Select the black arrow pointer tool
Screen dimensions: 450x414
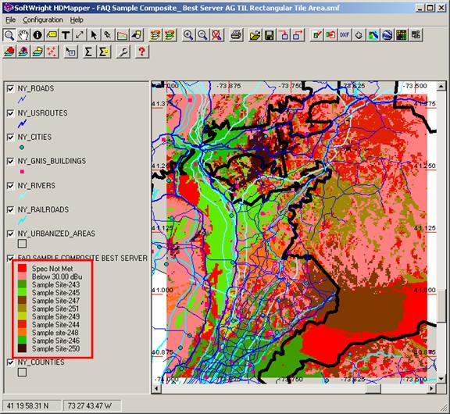pos(94,35)
